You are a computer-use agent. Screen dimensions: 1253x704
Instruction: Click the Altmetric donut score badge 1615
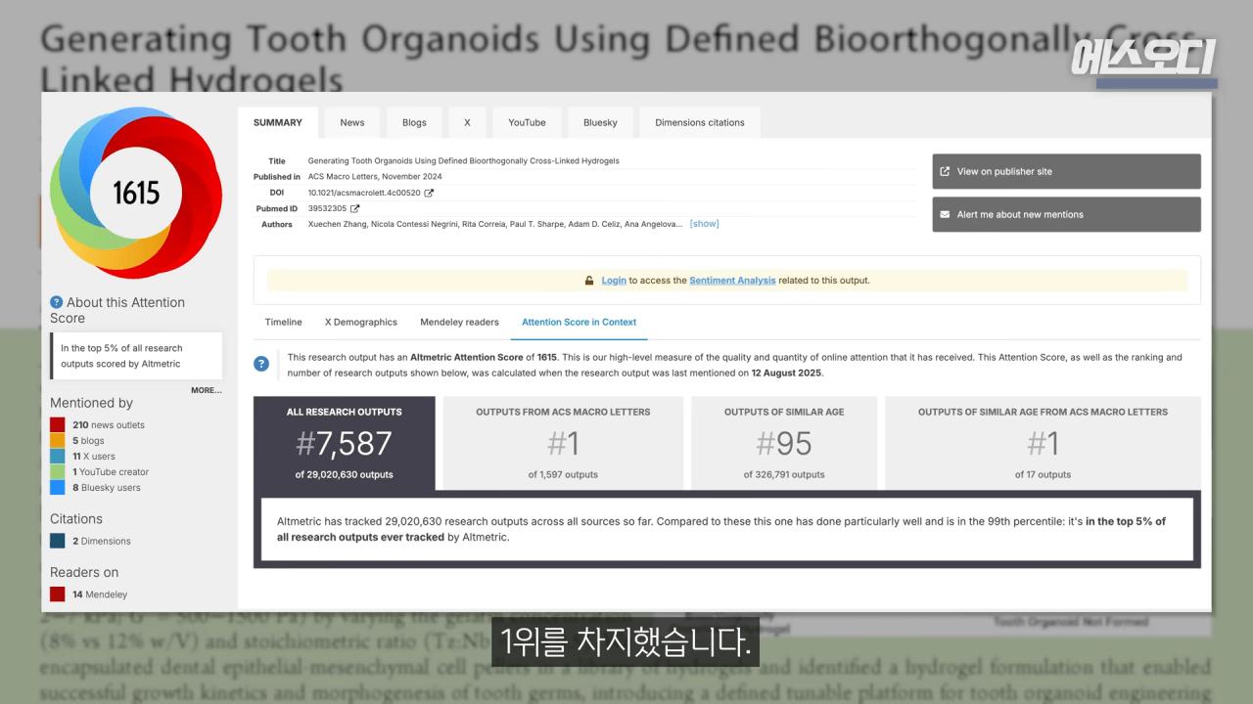(136, 193)
